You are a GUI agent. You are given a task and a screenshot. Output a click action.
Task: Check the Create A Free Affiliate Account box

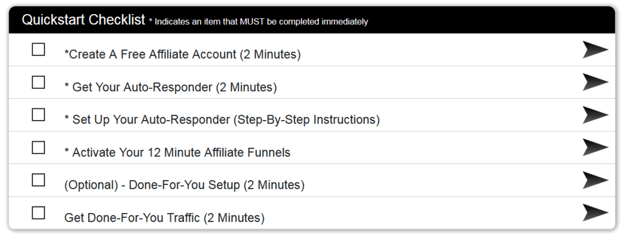point(38,49)
